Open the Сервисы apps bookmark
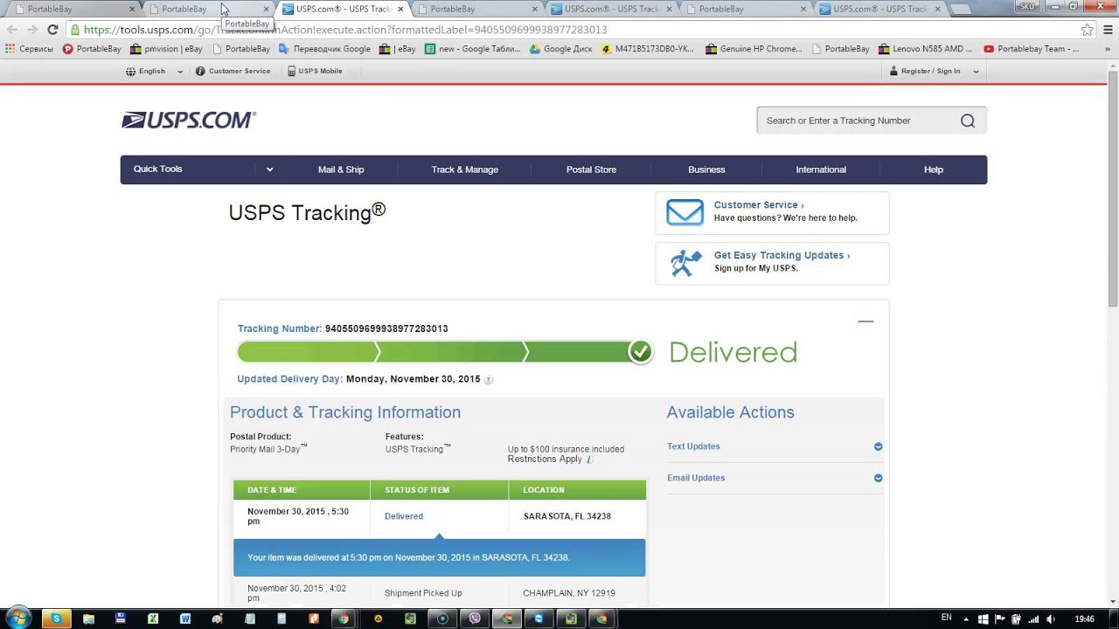Screen dimensions: 1119x629 click(x=30, y=49)
